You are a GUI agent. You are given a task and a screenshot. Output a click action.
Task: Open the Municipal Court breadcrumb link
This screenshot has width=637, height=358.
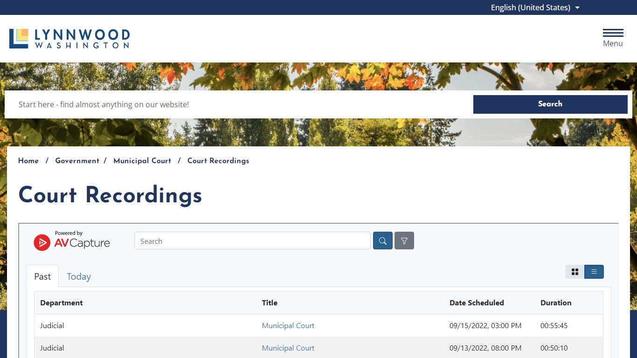142,161
